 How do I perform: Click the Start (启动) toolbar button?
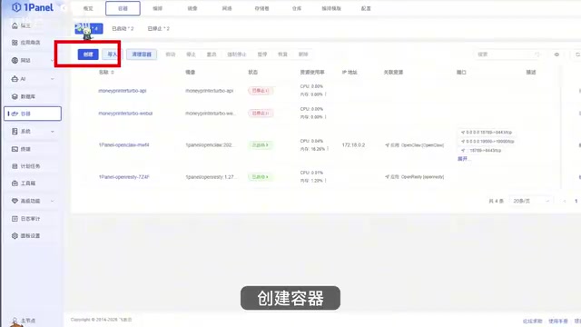[x=171, y=54]
